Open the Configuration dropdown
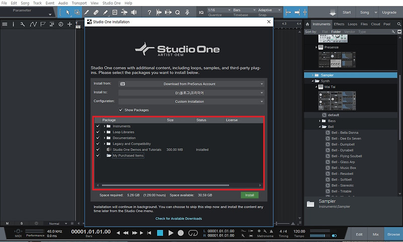The image size is (403, 242). [191, 101]
